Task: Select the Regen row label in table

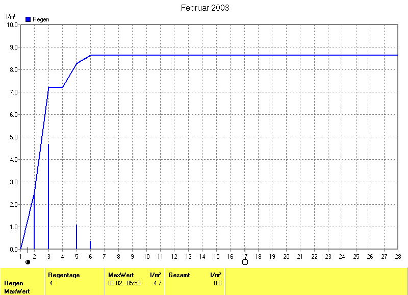Action: [13, 283]
